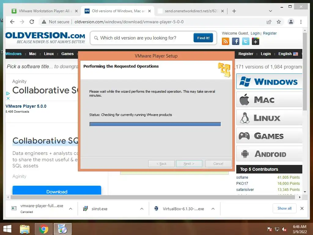
Task: Open the Twitter icon
Action: [x=246, y=41]
